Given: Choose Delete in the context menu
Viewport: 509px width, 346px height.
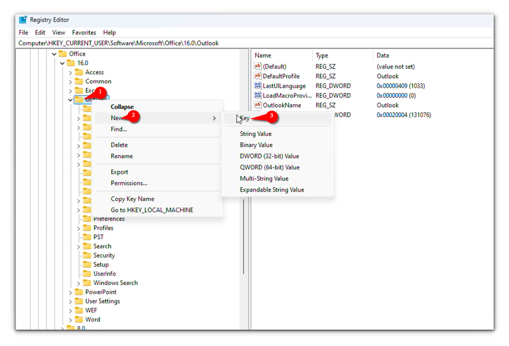Looking at the screenshot, I should pyautogui.click(x=159, y=145).
